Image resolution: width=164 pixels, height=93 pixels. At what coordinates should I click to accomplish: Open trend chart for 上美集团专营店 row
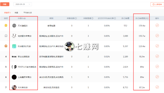coord(157,77)
